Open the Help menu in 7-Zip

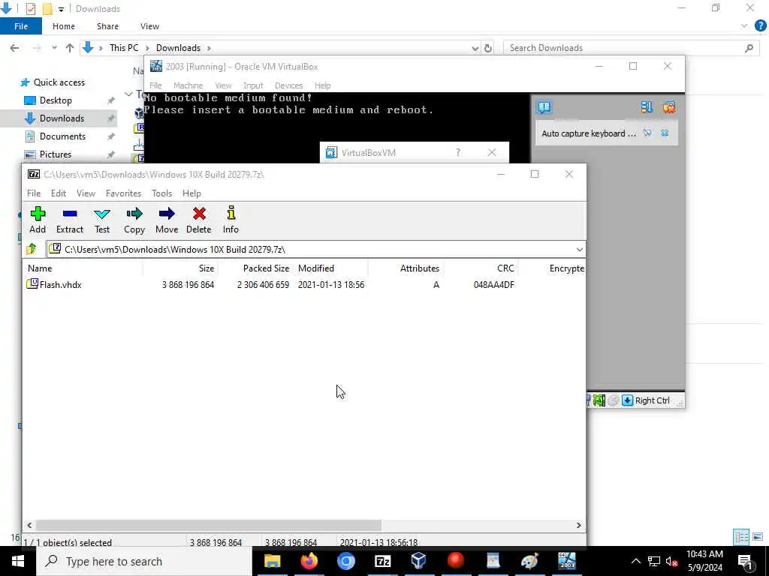191,193
